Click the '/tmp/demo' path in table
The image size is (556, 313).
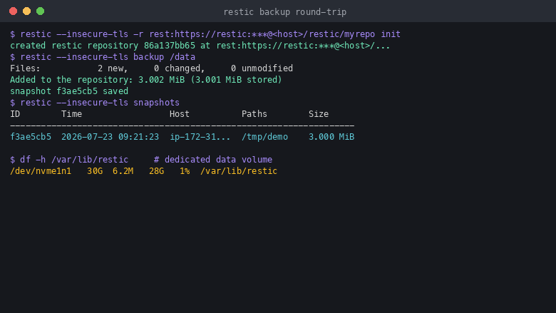click(x=264, y=137)
